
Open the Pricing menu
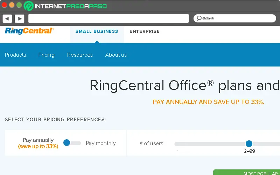point(47,55)
